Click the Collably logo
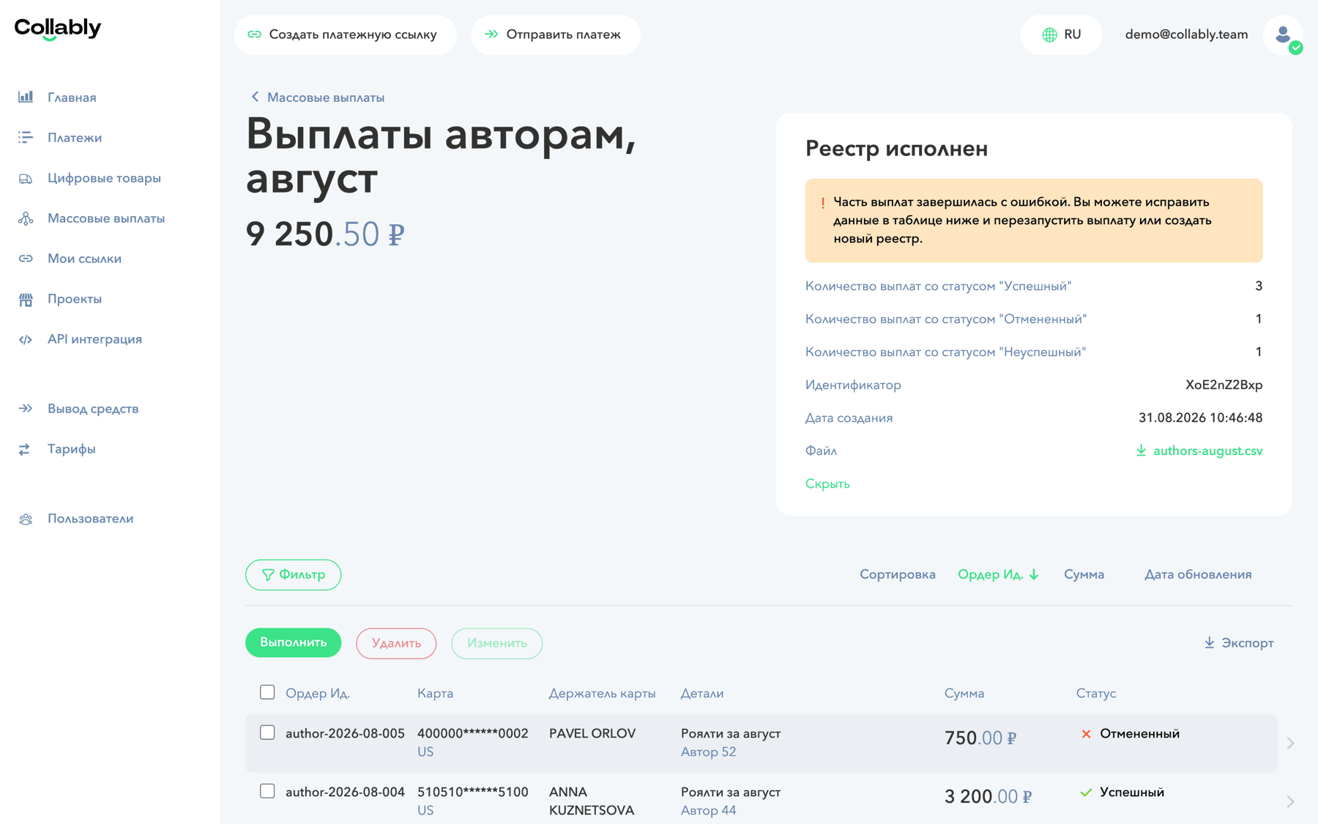The image size is (1318, 824). click(58, 29)
